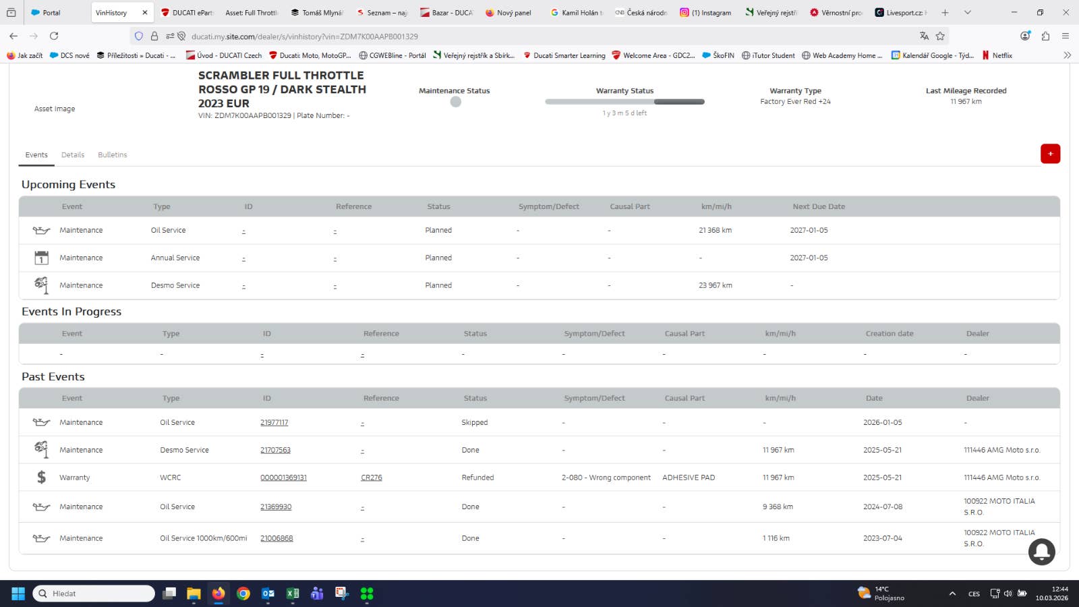Open the browser translate page icon
Viewport: 1079px width, 607px height.
point(924,36)
